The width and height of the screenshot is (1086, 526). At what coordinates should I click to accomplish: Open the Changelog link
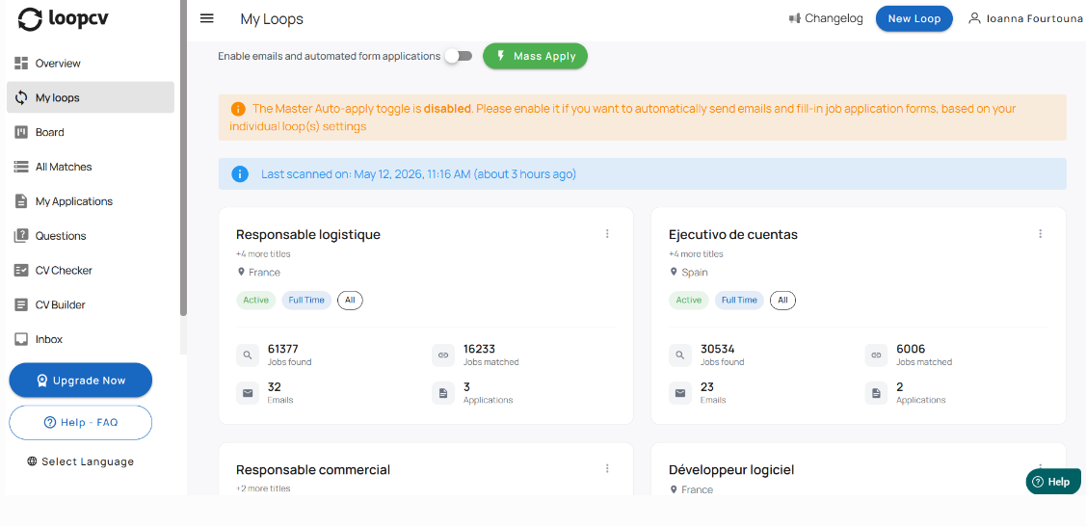[x=826, y=18]
